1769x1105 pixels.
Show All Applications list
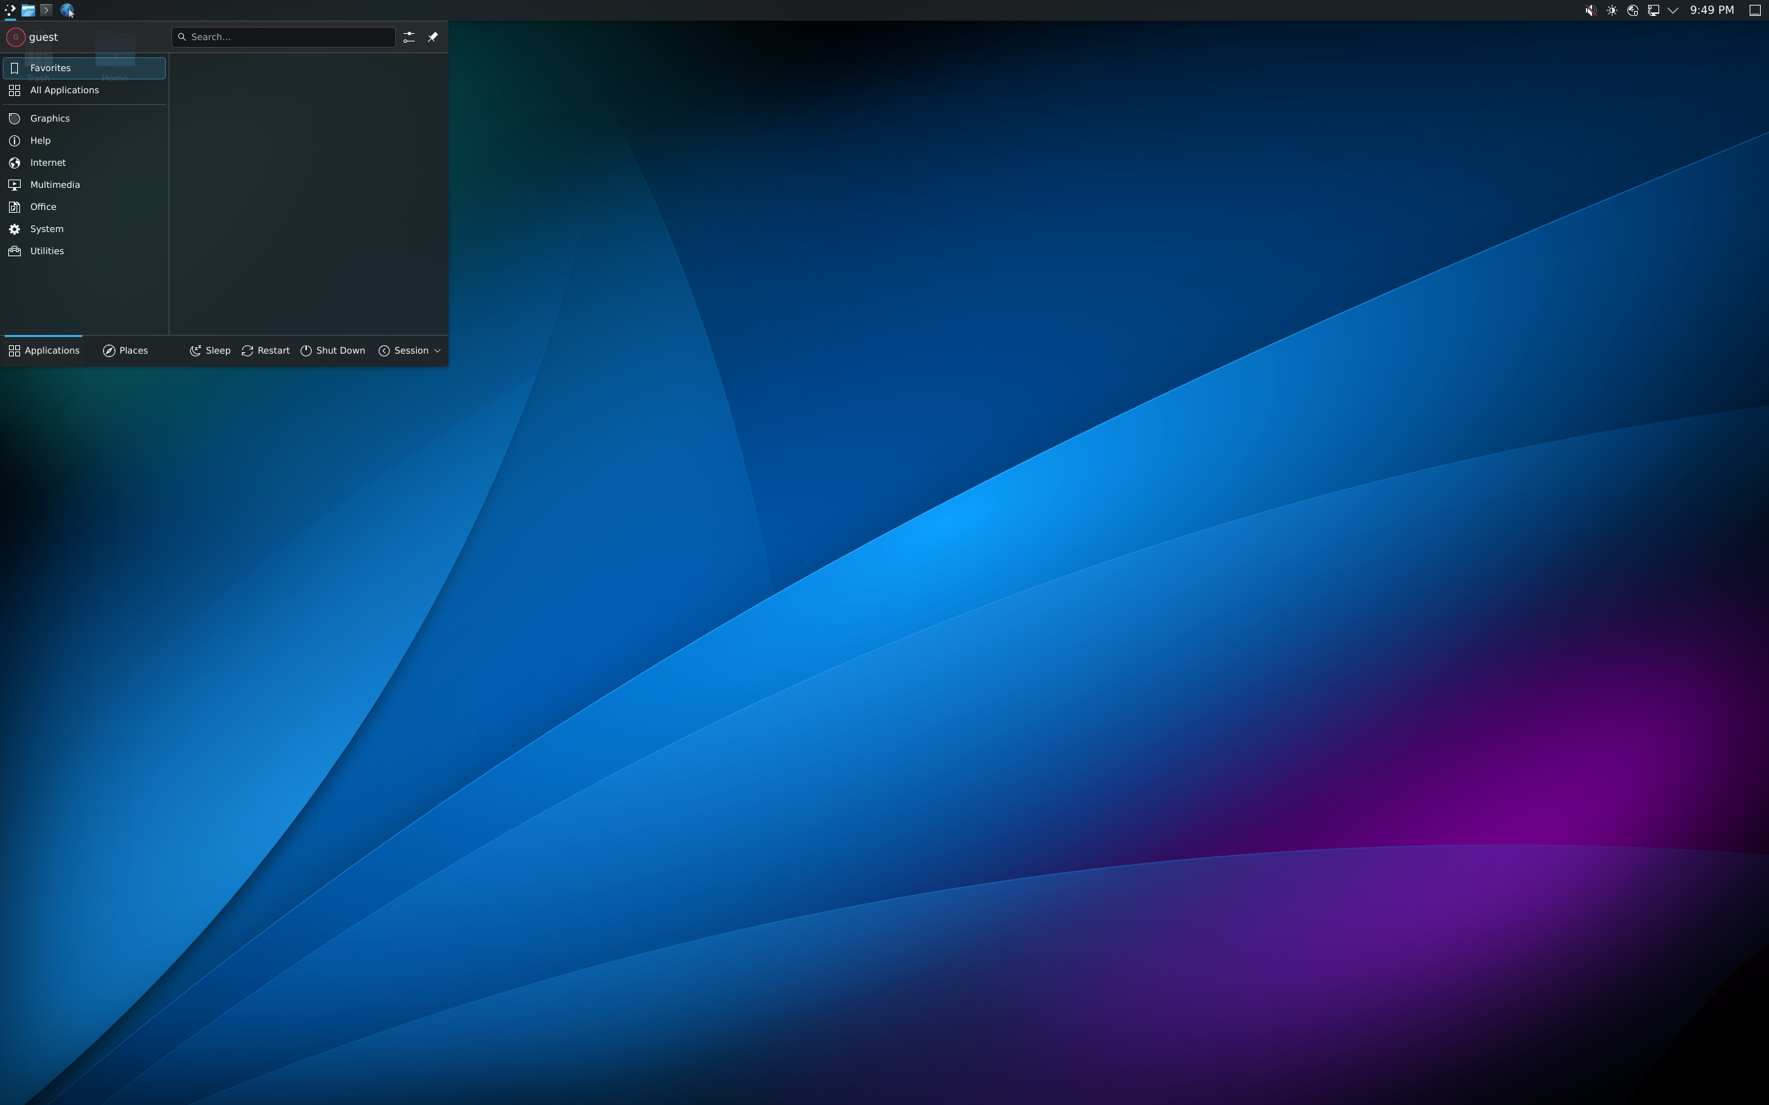(84, 90)
